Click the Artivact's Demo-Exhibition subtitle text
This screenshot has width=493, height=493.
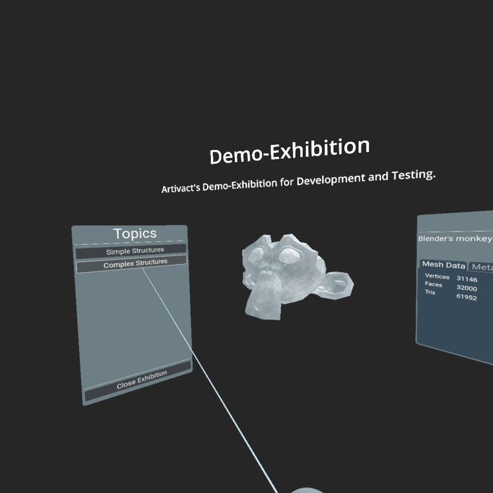(298, 181)
